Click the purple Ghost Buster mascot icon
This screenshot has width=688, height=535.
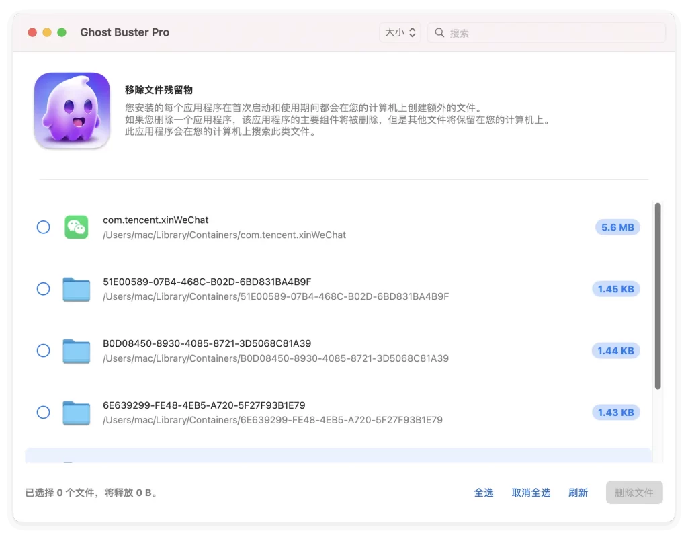pyautogui.click(x=72, y=111)
